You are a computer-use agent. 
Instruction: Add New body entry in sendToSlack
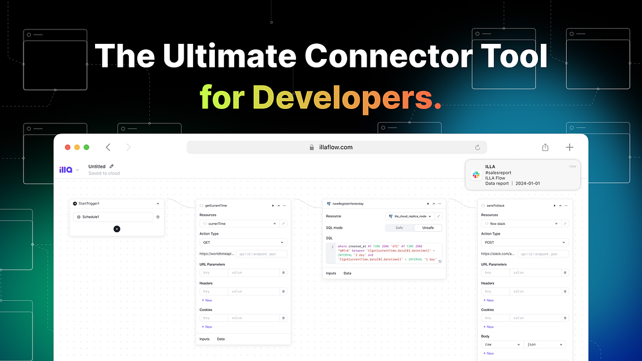point(489,353)
